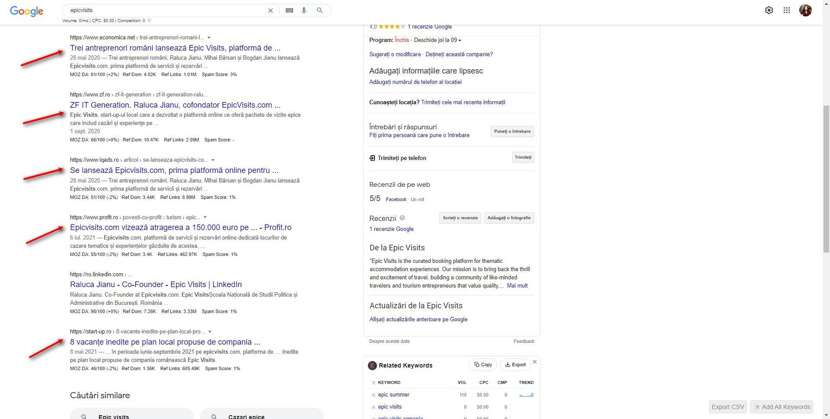Expand options arrow for start-up.ro result

coord(210,332)
